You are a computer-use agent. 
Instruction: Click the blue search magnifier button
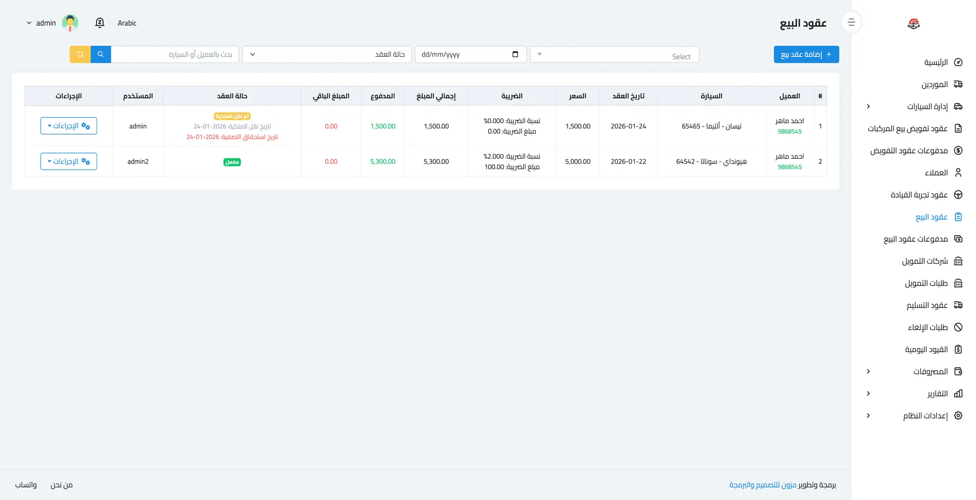pyautogui.click(x=101, y=54)
